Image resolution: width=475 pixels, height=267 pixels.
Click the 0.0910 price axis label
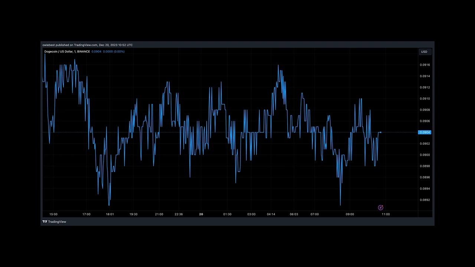[x=425, y=99]
